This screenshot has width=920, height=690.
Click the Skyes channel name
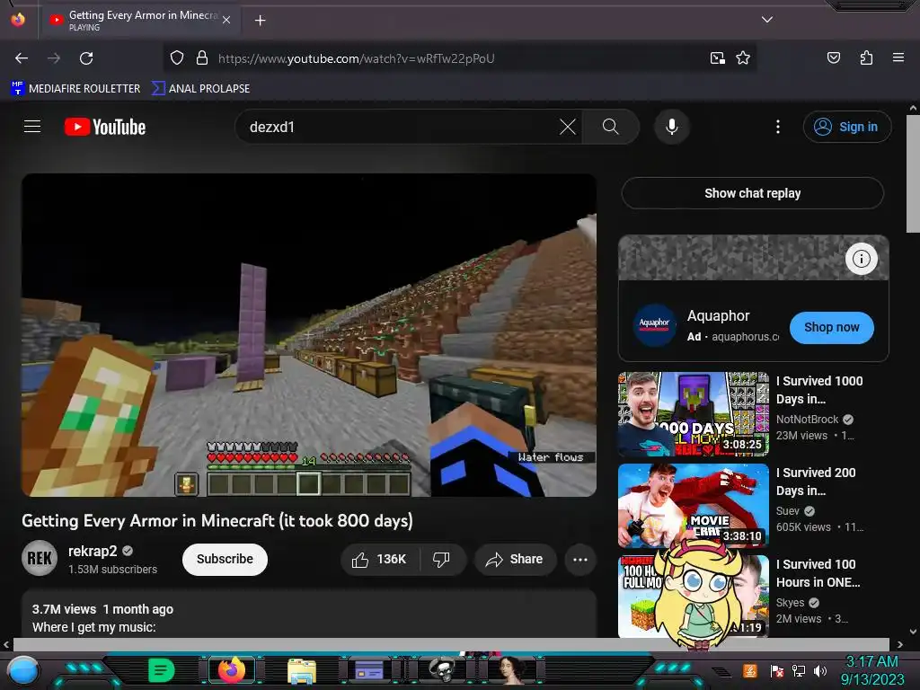click(x=790, y=603)
